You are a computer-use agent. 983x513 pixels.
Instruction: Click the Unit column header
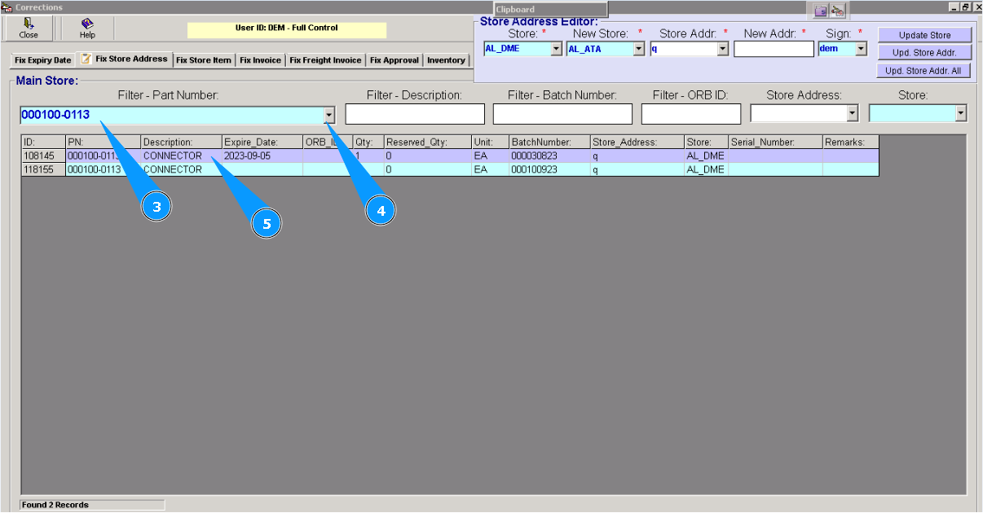tap(490, 142)
